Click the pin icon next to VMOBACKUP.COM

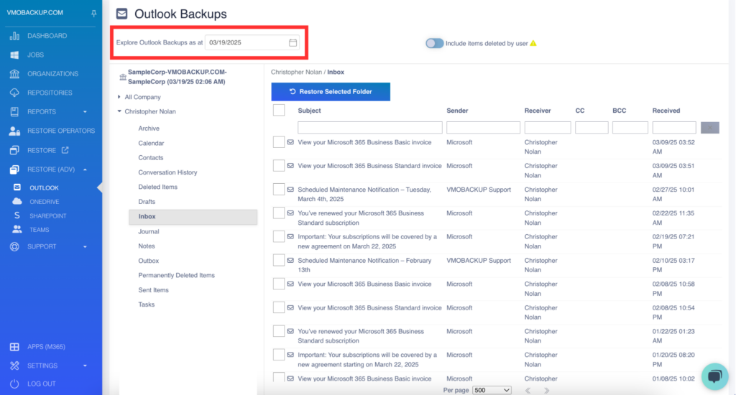click(94, 14)
